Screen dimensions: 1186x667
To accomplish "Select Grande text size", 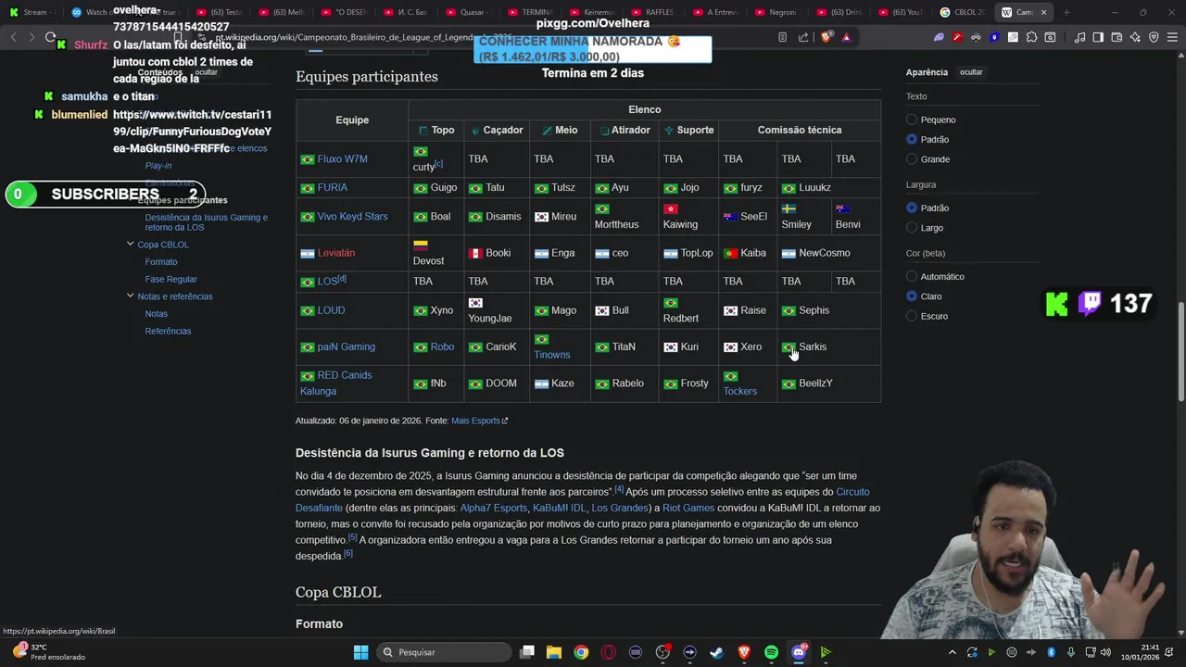I will [912, 159].
